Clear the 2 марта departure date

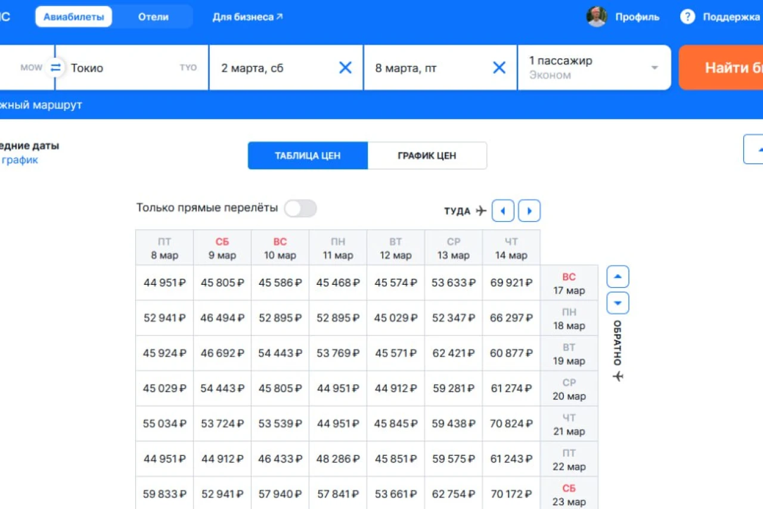(345, 68)
